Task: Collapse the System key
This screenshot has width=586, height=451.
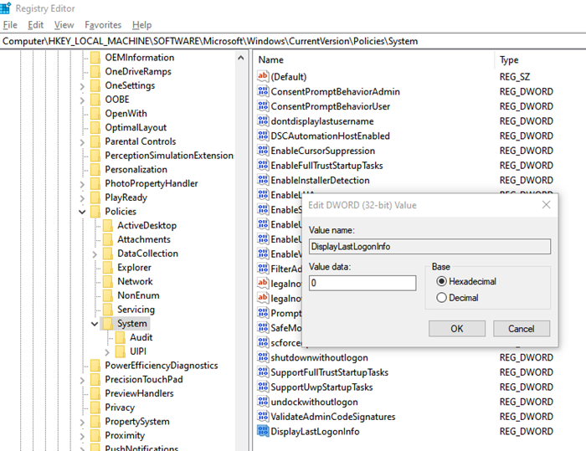Action: click(95, 324)
